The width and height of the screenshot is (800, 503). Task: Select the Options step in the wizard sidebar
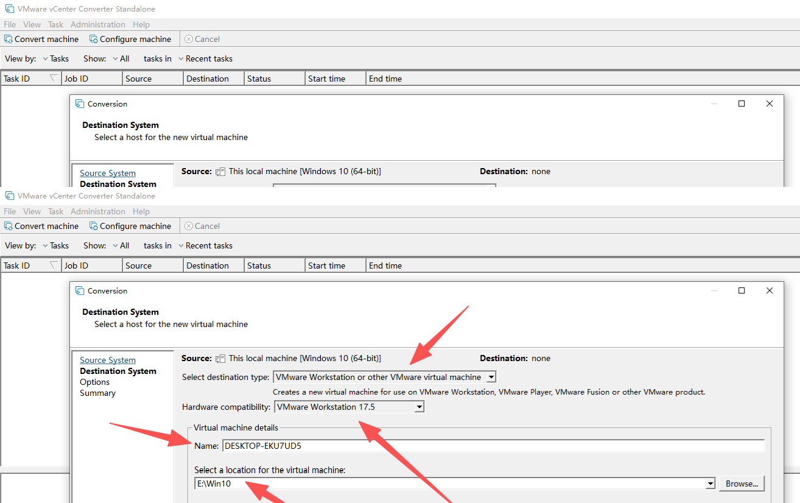pos(94,382)
